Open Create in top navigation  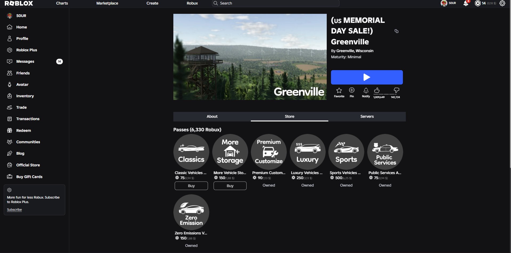(152, 3)
